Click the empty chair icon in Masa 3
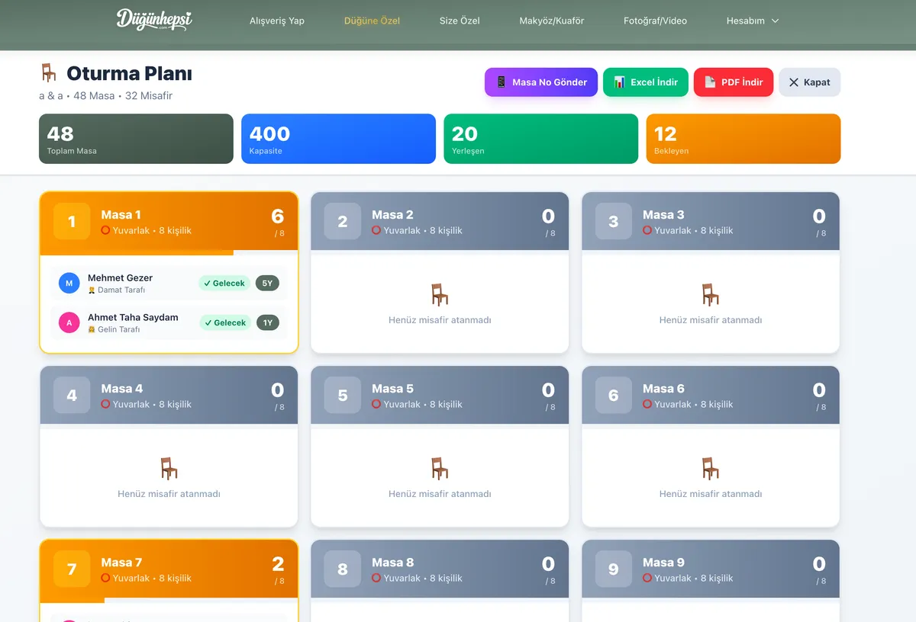The height and width of the screenshot is (622, 916). (x=711, y=295)
